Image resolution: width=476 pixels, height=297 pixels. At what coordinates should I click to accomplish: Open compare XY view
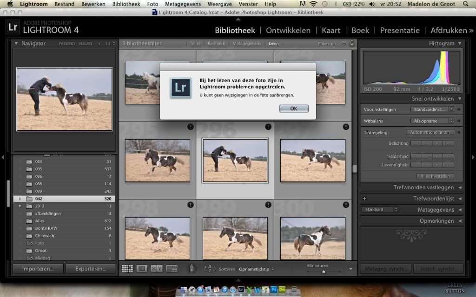(x=157, y=269)
